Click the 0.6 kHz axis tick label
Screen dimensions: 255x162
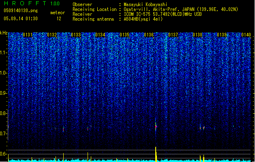[x=4, y=154]
